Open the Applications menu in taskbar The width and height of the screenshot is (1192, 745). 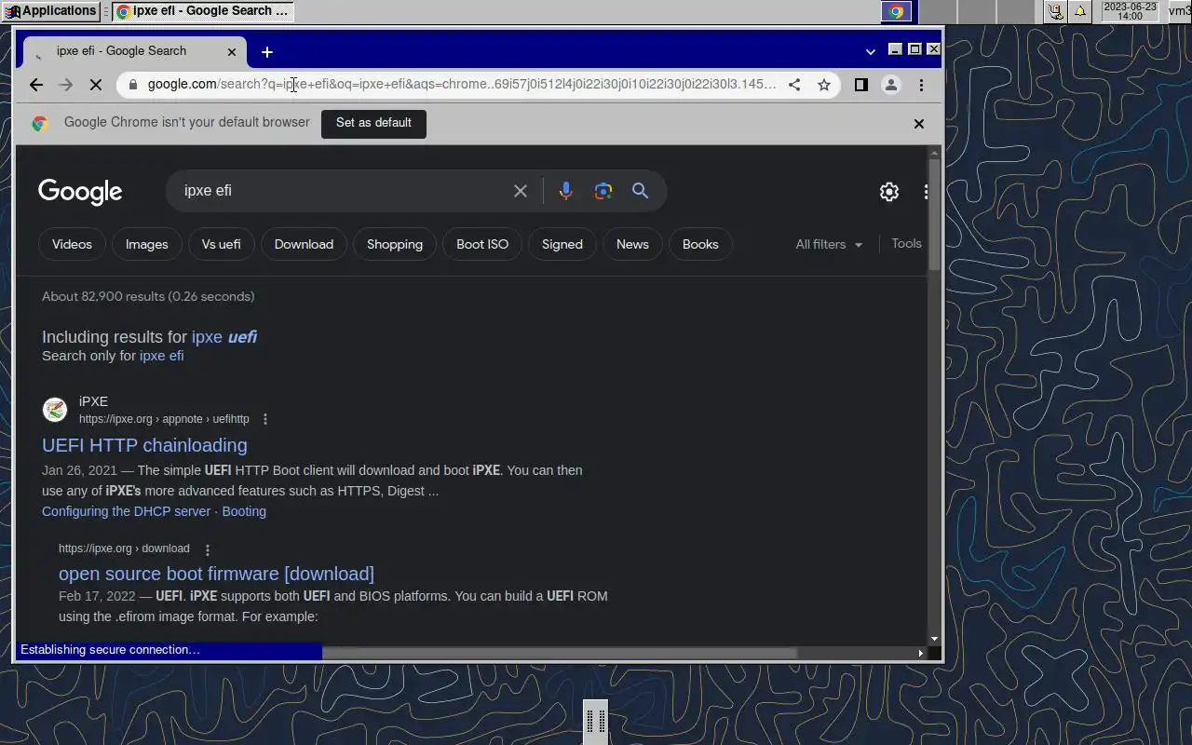point(50,11)
